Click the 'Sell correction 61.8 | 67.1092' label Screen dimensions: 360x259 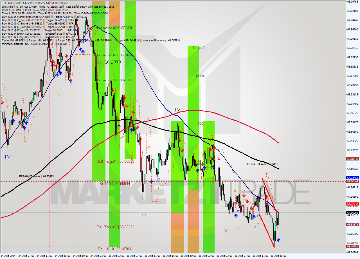click(113, 55)
